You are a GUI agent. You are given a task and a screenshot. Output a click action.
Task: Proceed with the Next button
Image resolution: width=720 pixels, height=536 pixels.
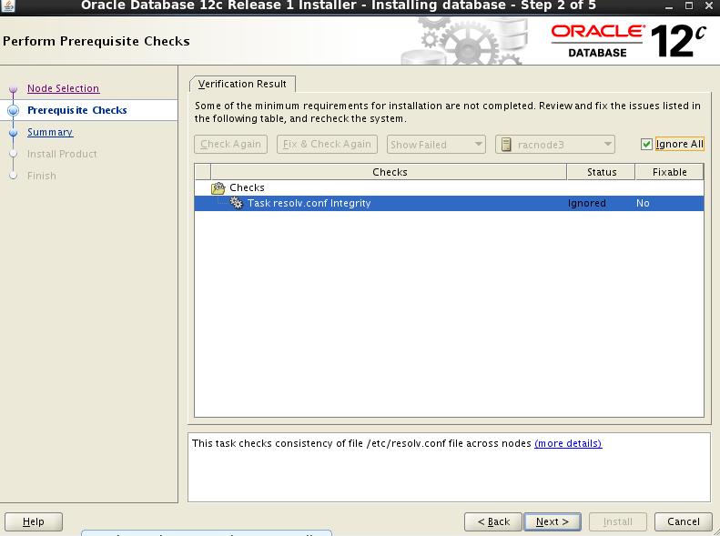point(553,521)
